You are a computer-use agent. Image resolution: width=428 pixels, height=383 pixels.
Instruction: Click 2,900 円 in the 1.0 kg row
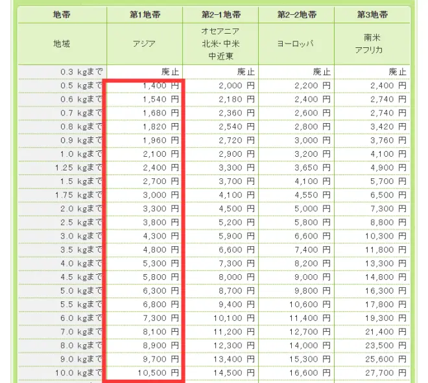[x=237, y=154]
